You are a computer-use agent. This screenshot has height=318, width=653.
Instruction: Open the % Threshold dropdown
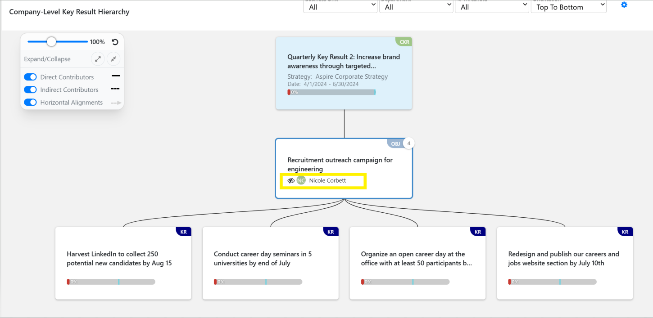click(x=492, y=6)
